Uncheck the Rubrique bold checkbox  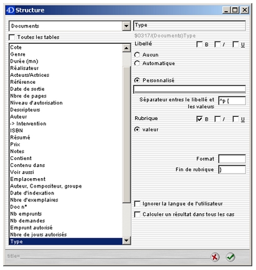(199, 119)
